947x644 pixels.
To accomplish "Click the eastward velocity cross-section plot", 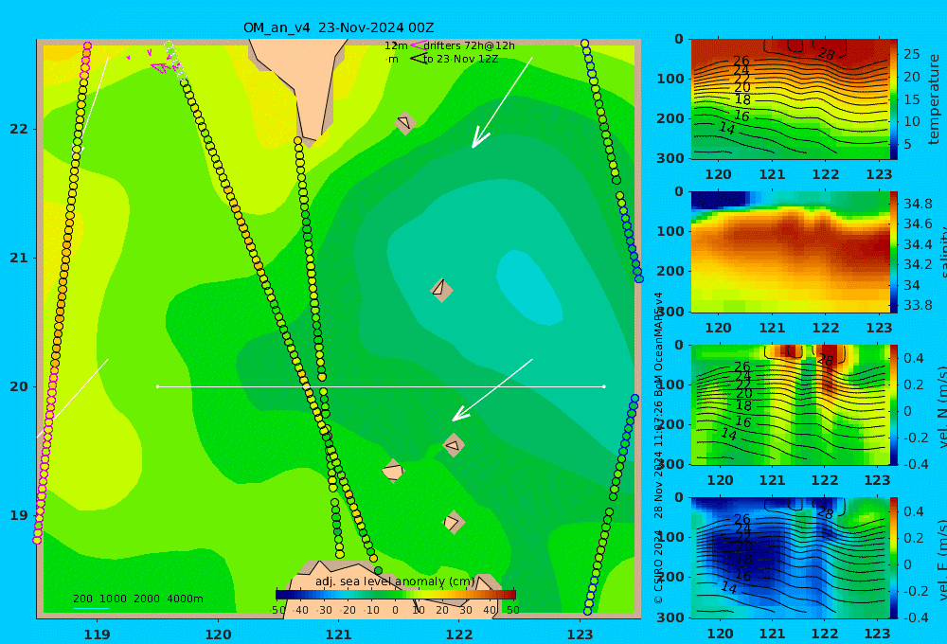I will pyautogui.click(x=790, y=558).
